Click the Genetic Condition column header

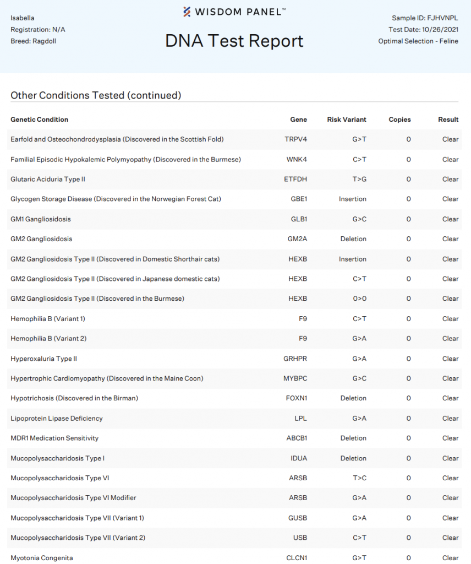pos(40,120)
